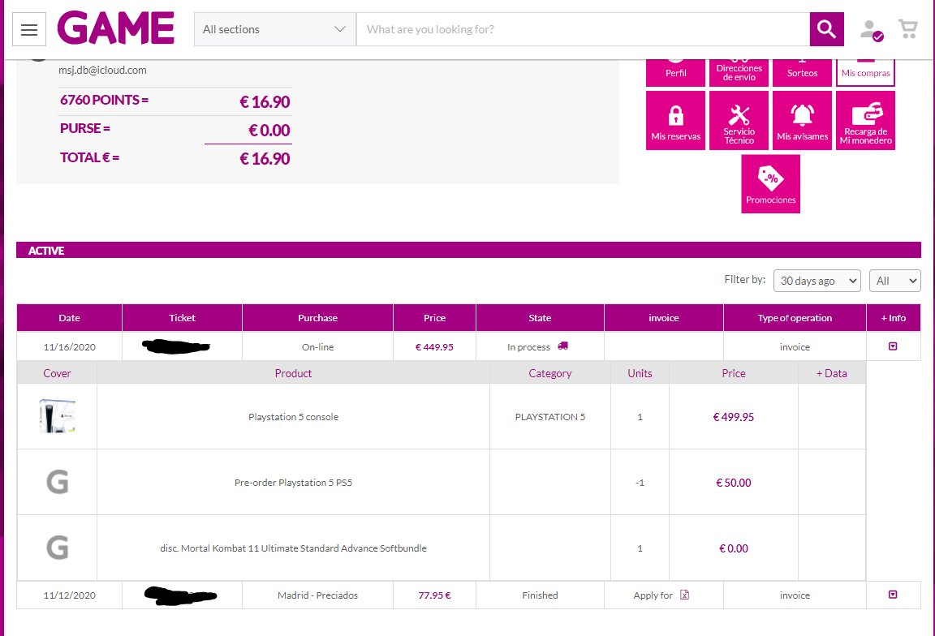Expand the All sections dropdown
This screenshot has height=636, width=935.
click(x=274, y=29)
